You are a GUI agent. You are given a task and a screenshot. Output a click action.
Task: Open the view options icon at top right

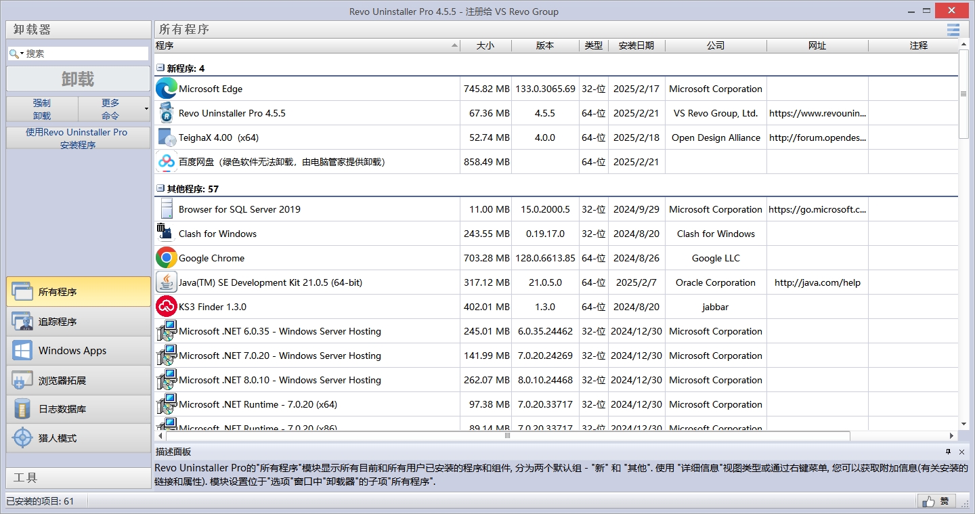point(953,30)
